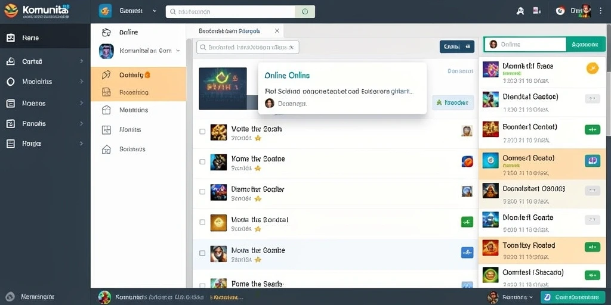Click yellow round badge on first right-panel item
Viewport: 611px width, 305px height.
coord(592,69)
